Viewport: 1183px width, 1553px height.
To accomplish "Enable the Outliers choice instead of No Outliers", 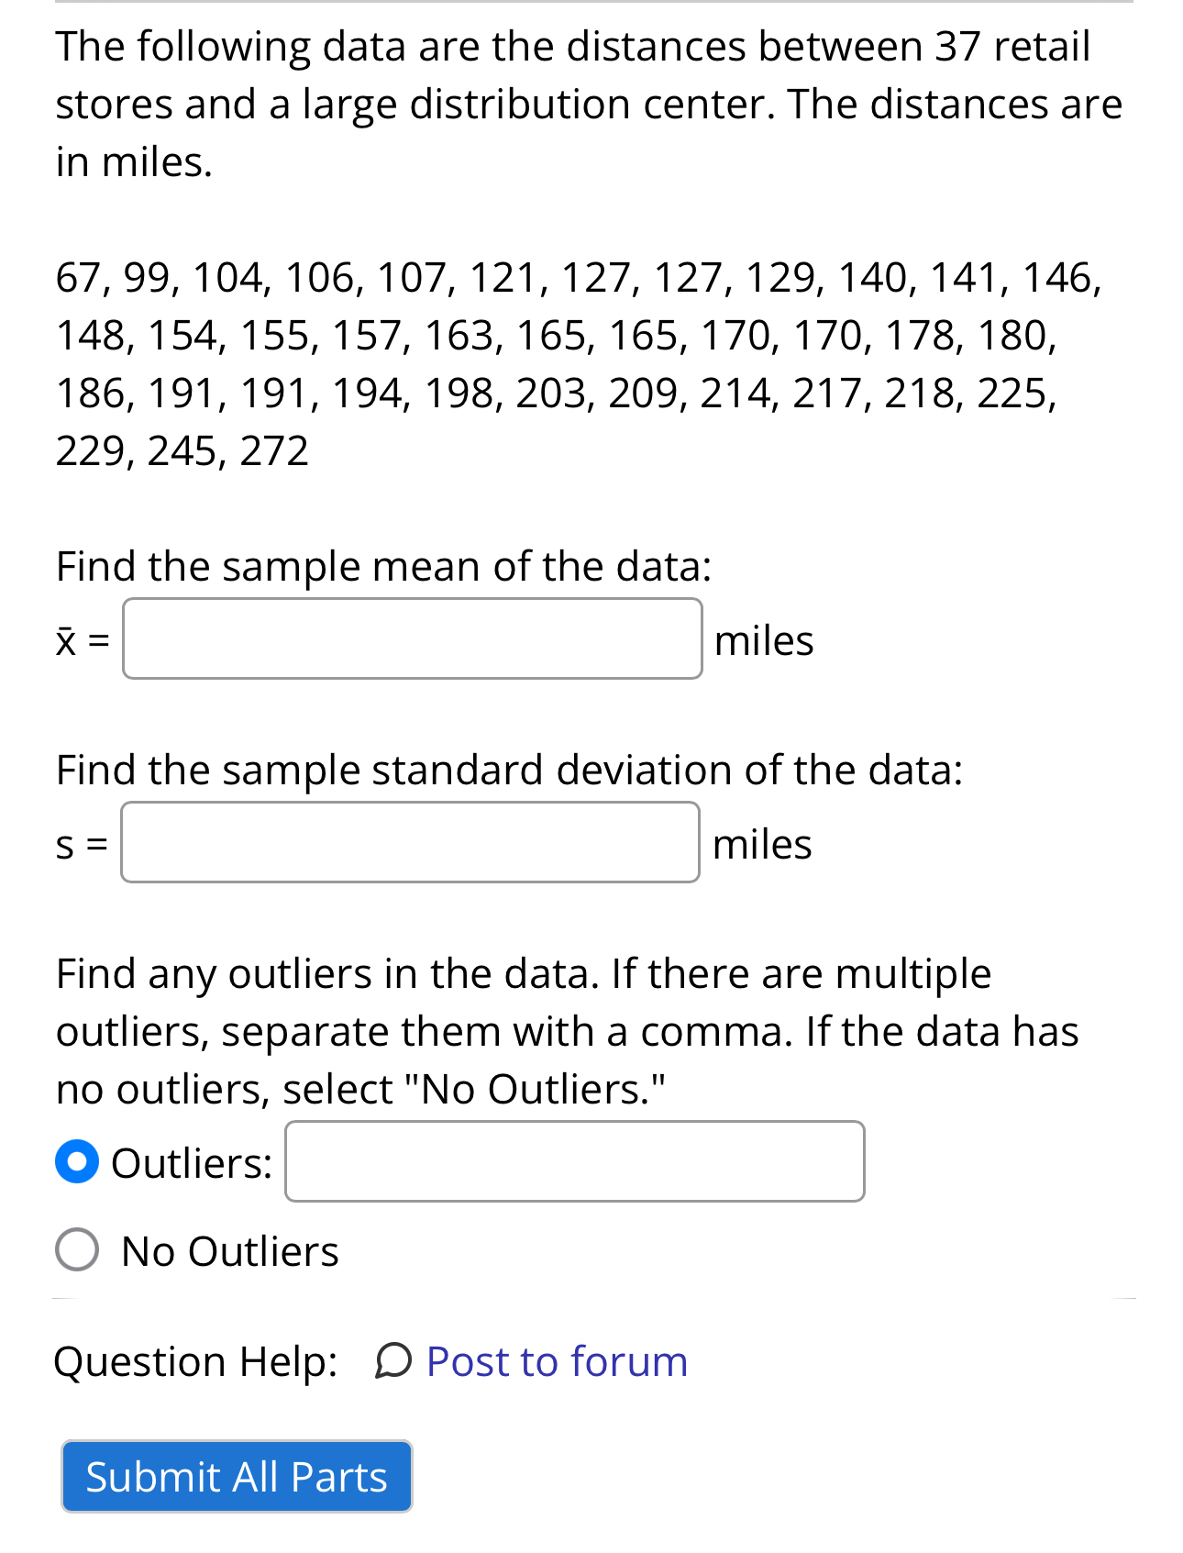I will pos(77,1160).
